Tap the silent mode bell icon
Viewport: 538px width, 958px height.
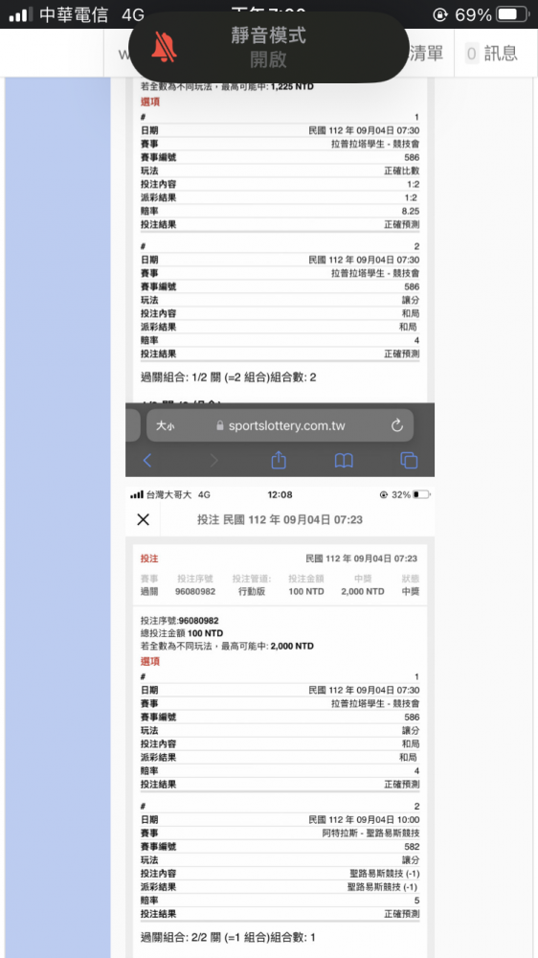[165, 47]
